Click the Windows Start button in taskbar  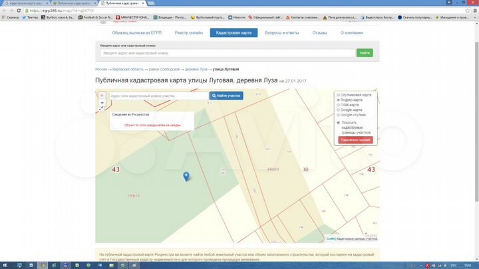tap(5, 264)
